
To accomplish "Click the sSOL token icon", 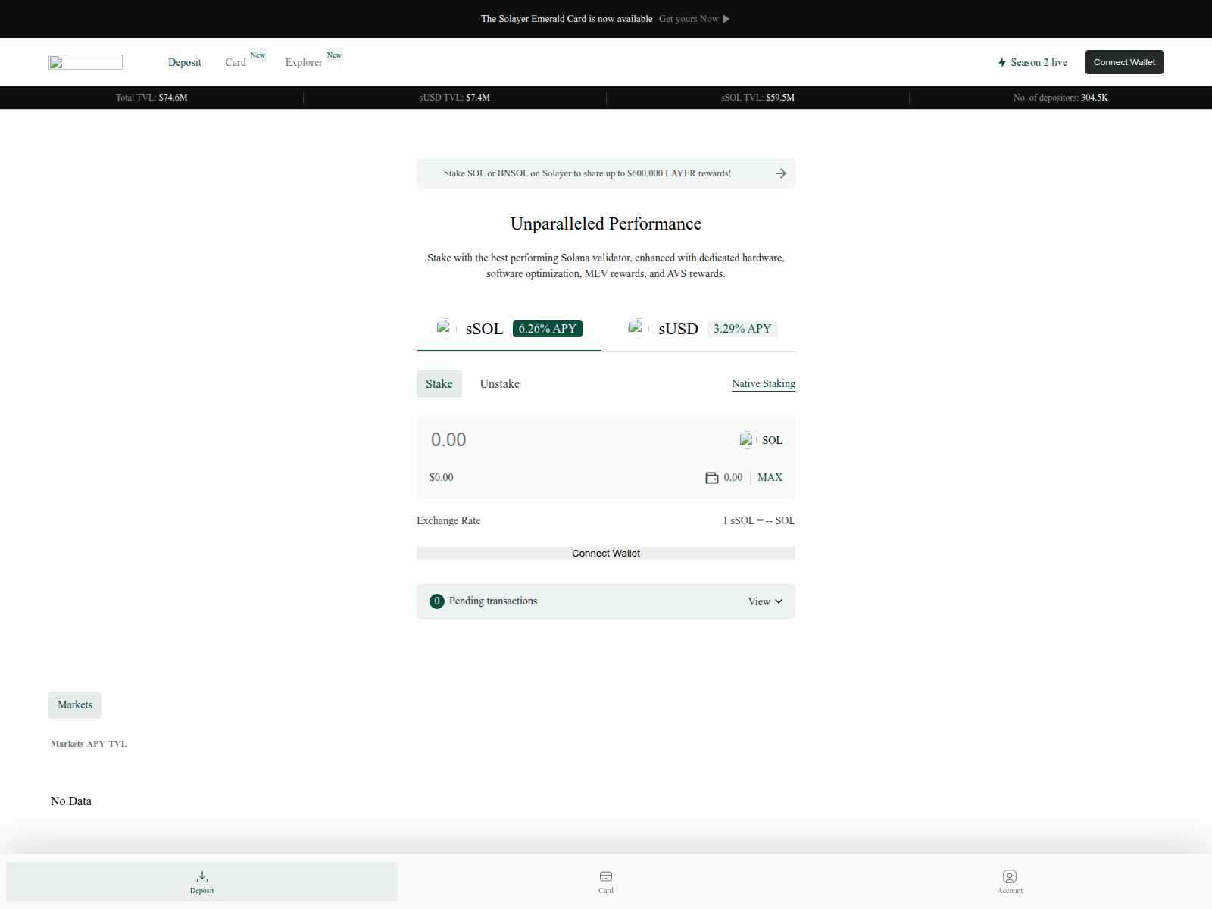I will (445, 328).
